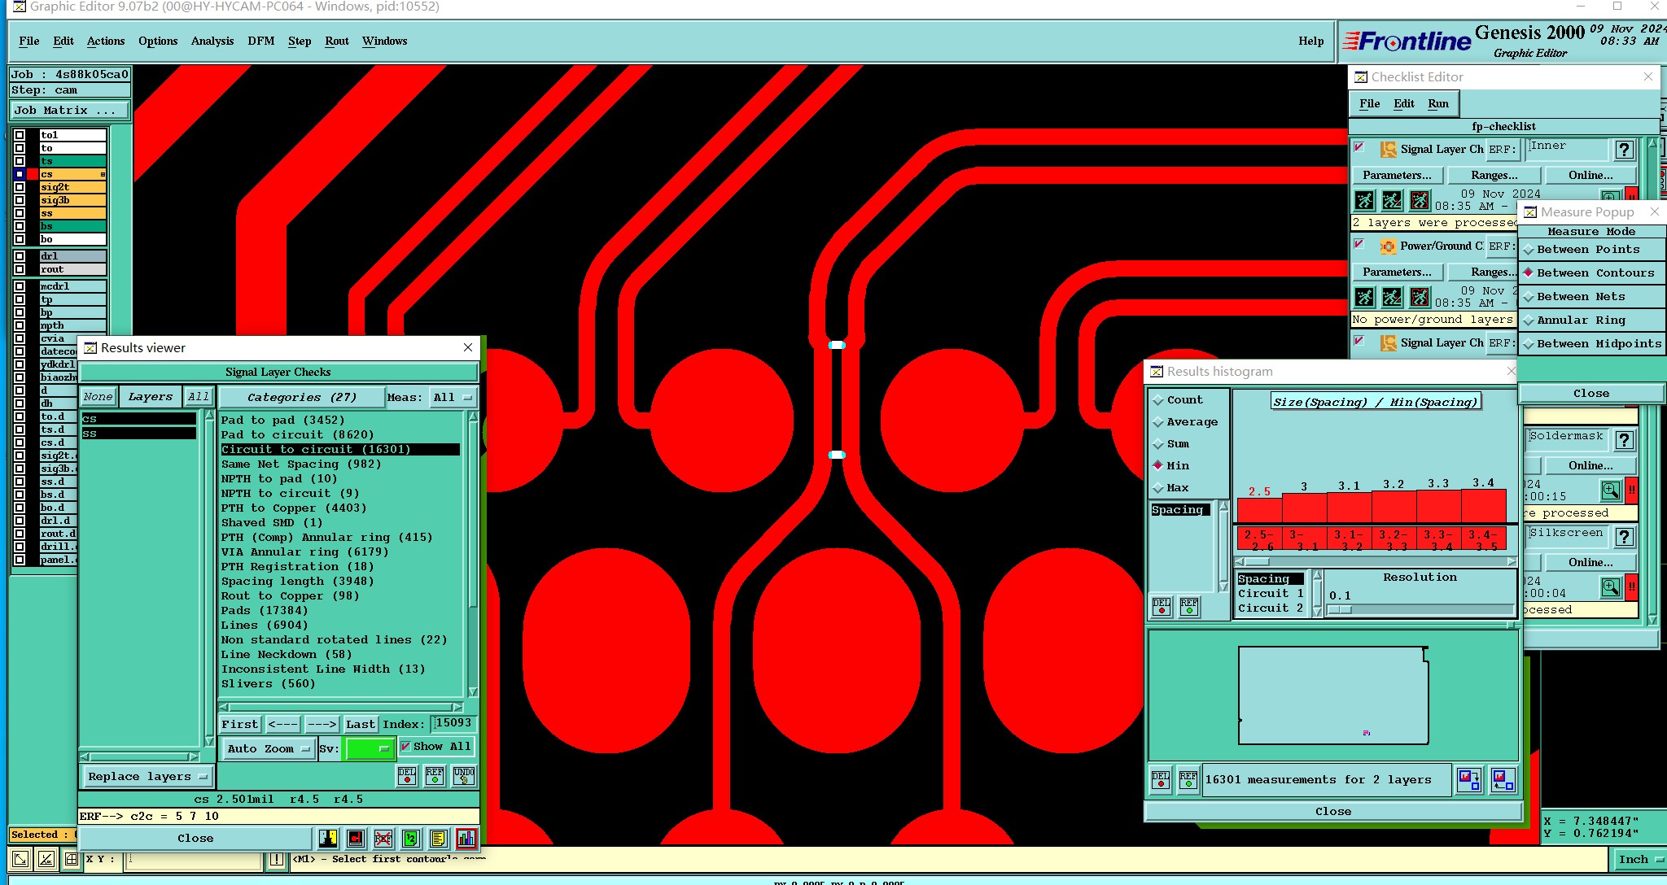Open Help menu
The image size is (1667, 885).
(x=1310, y=41)
